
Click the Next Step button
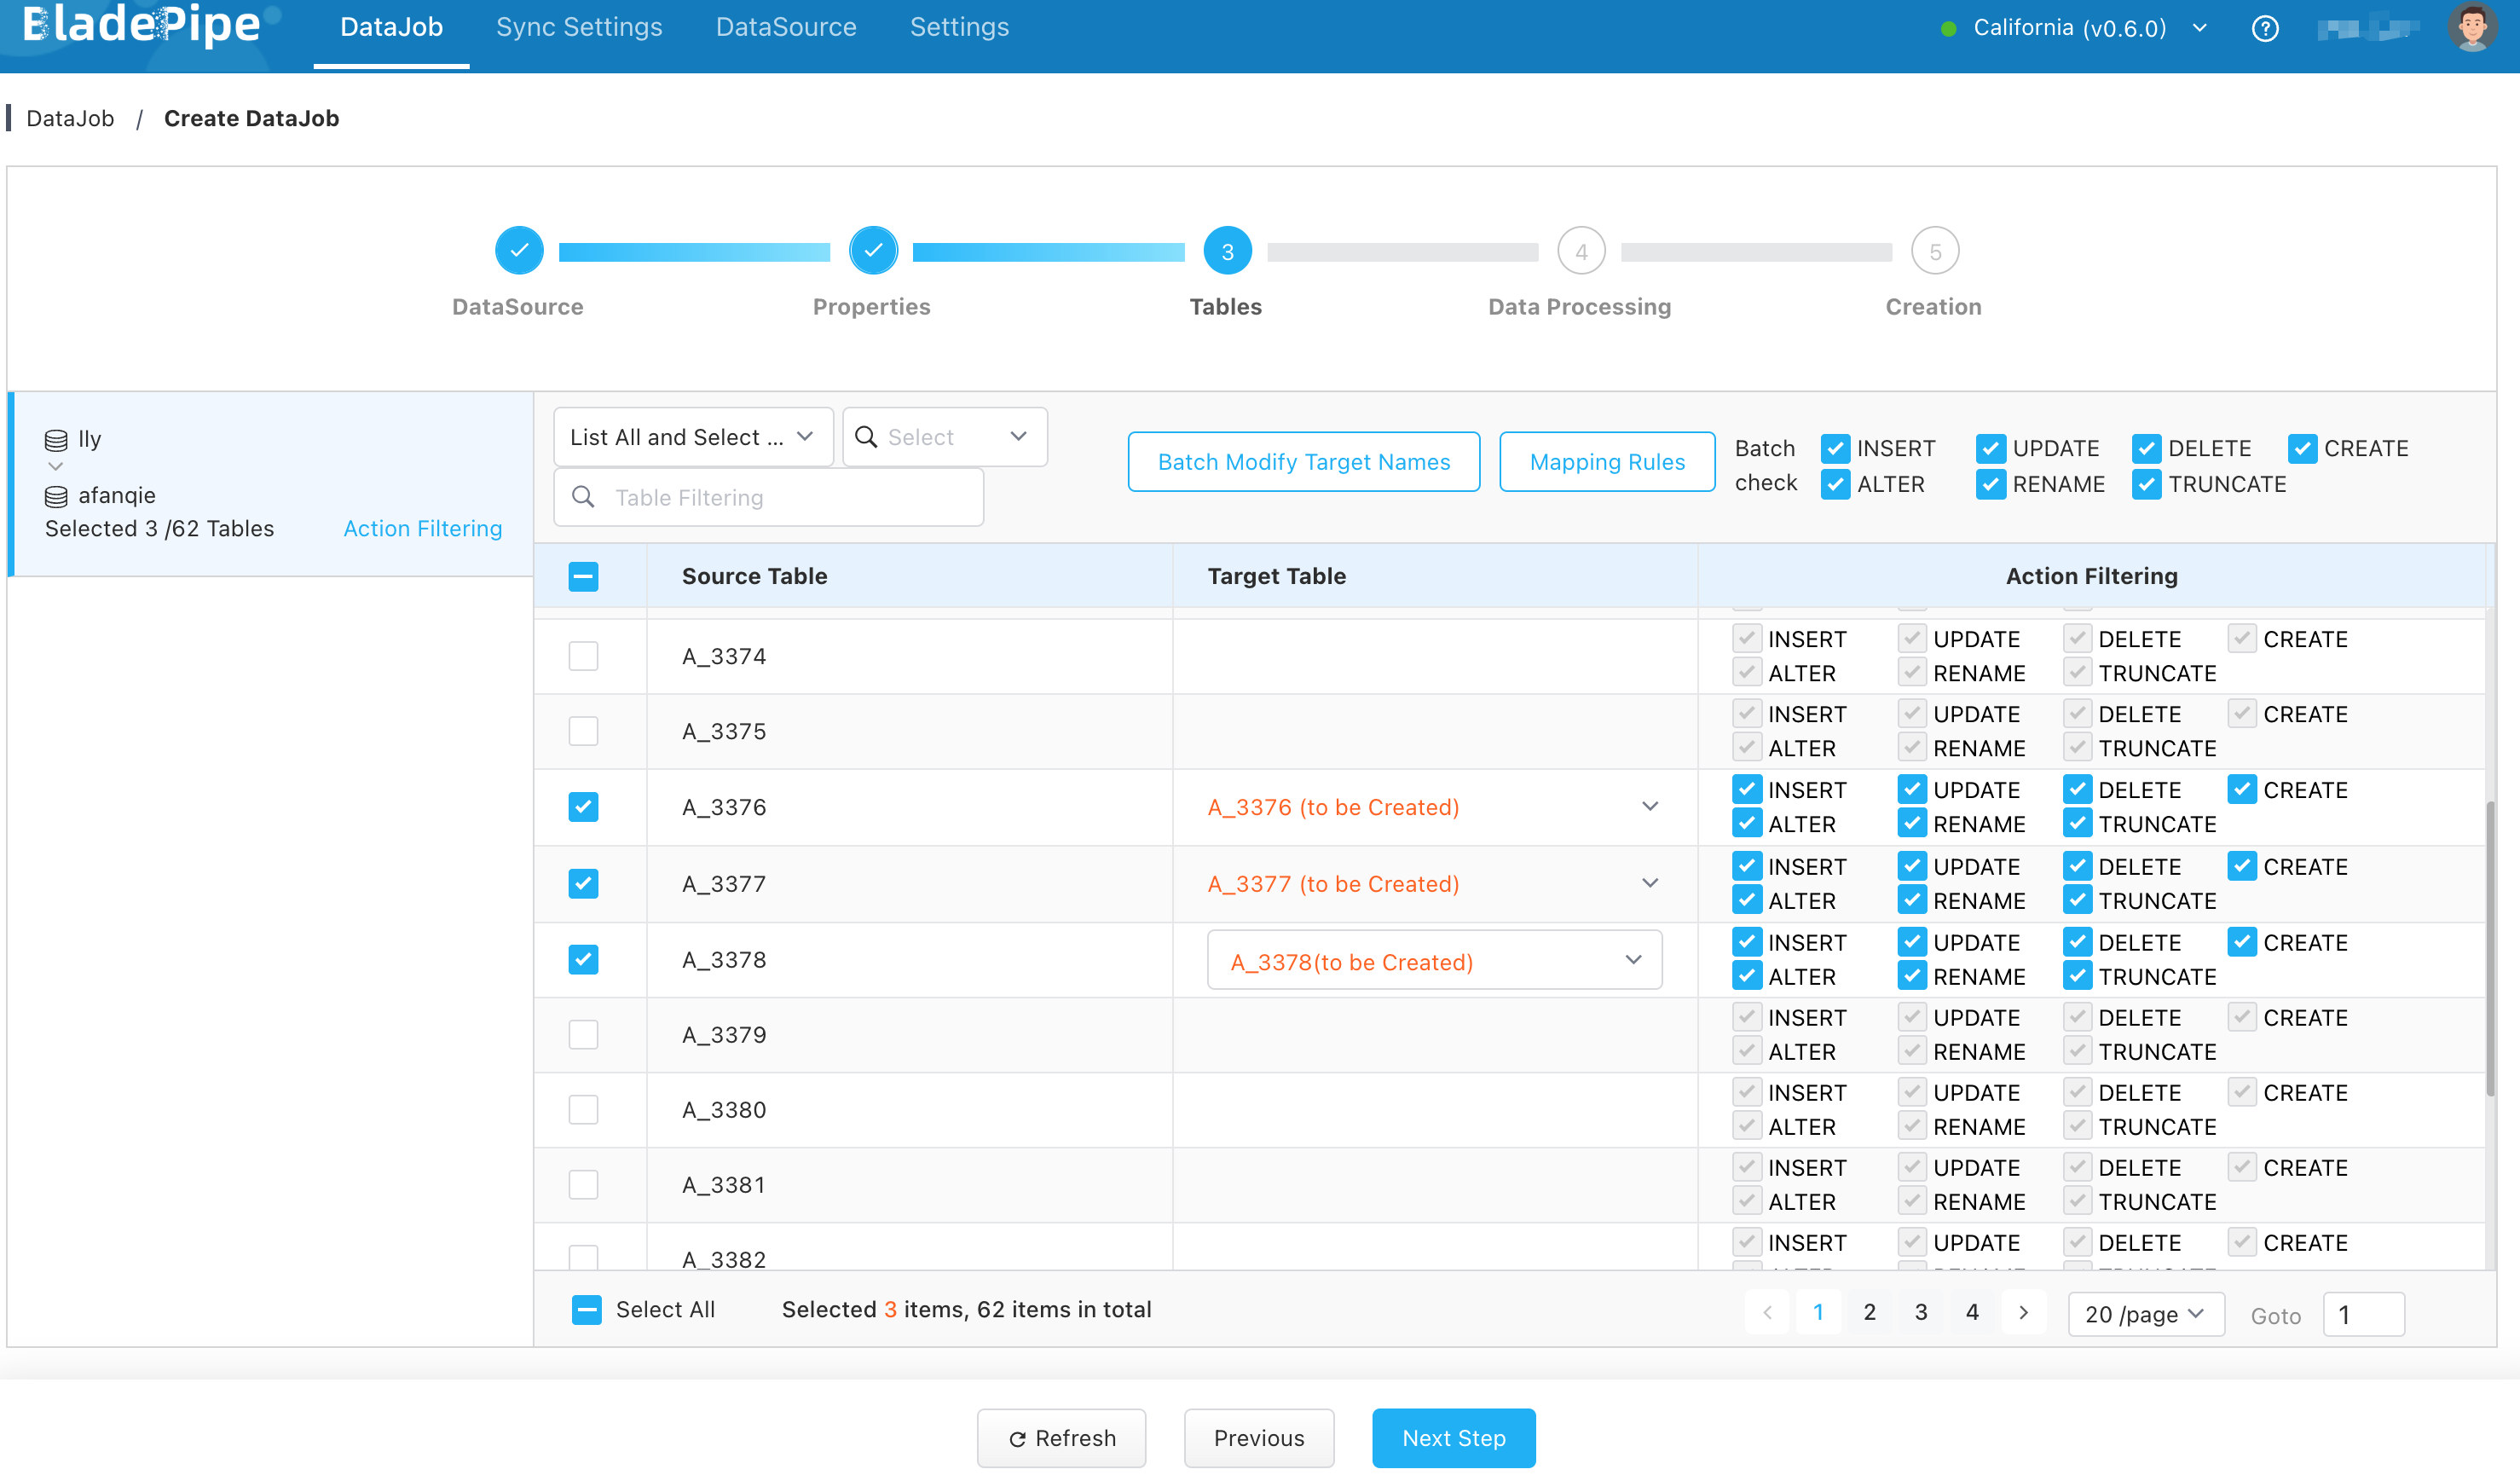tap(1453, 1437)
